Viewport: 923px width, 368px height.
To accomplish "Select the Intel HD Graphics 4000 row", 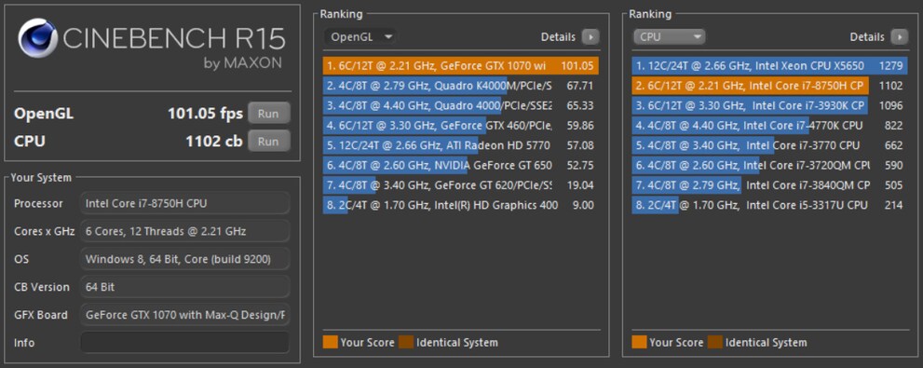I will (x=461, y=206).
